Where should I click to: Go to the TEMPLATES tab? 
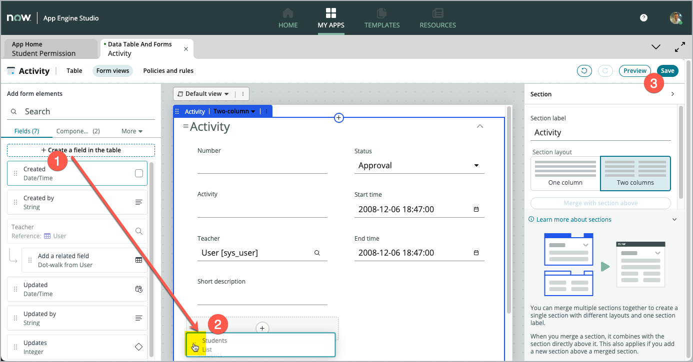pos(382,18)
